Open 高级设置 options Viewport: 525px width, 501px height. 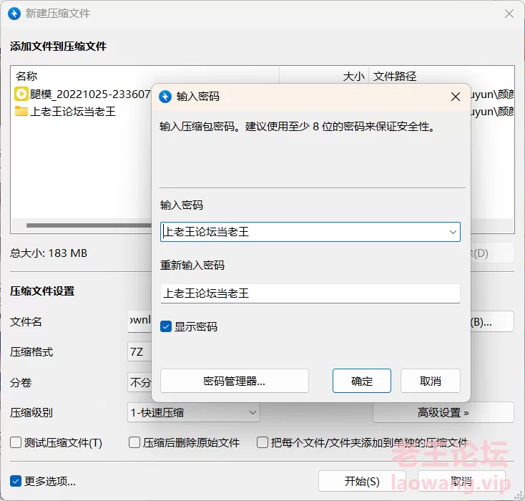pos(443,412)
